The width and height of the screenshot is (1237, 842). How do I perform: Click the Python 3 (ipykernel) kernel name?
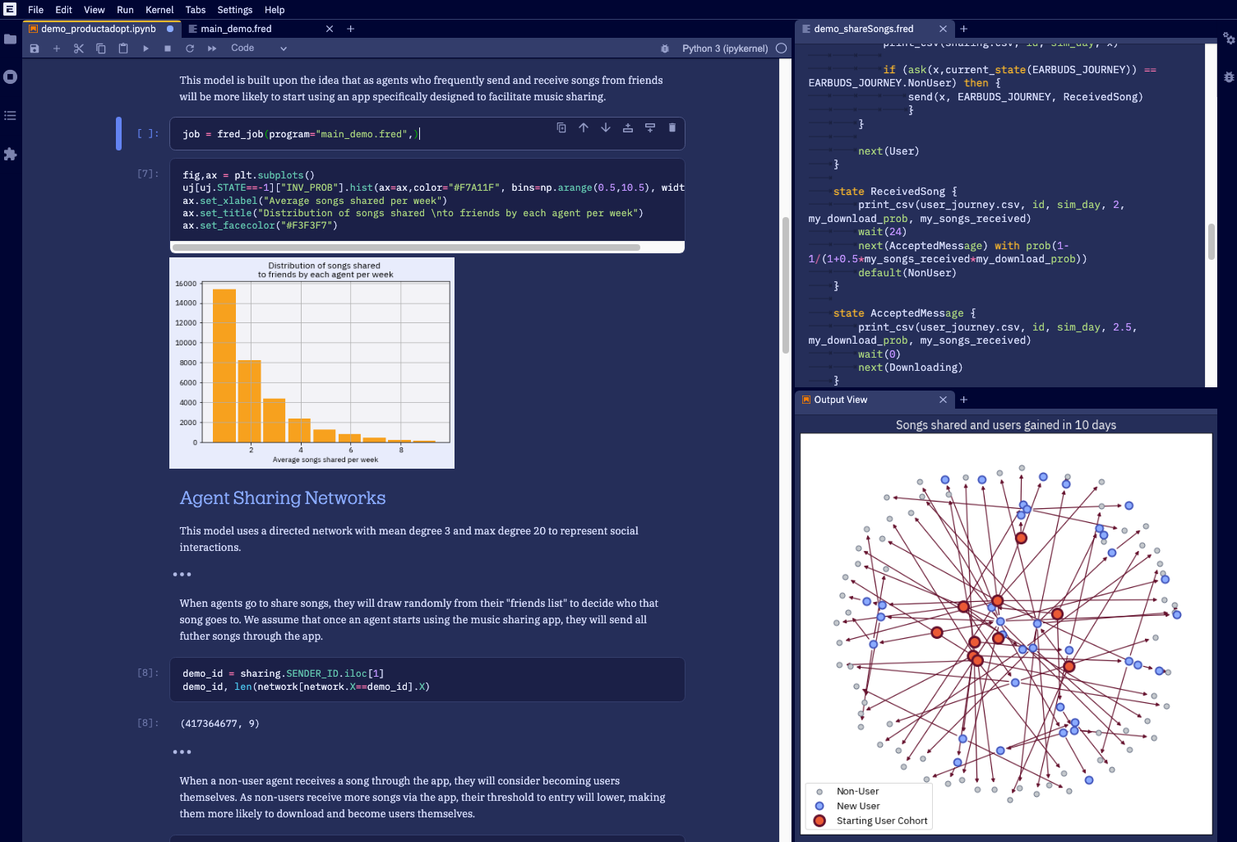(724, 49)
